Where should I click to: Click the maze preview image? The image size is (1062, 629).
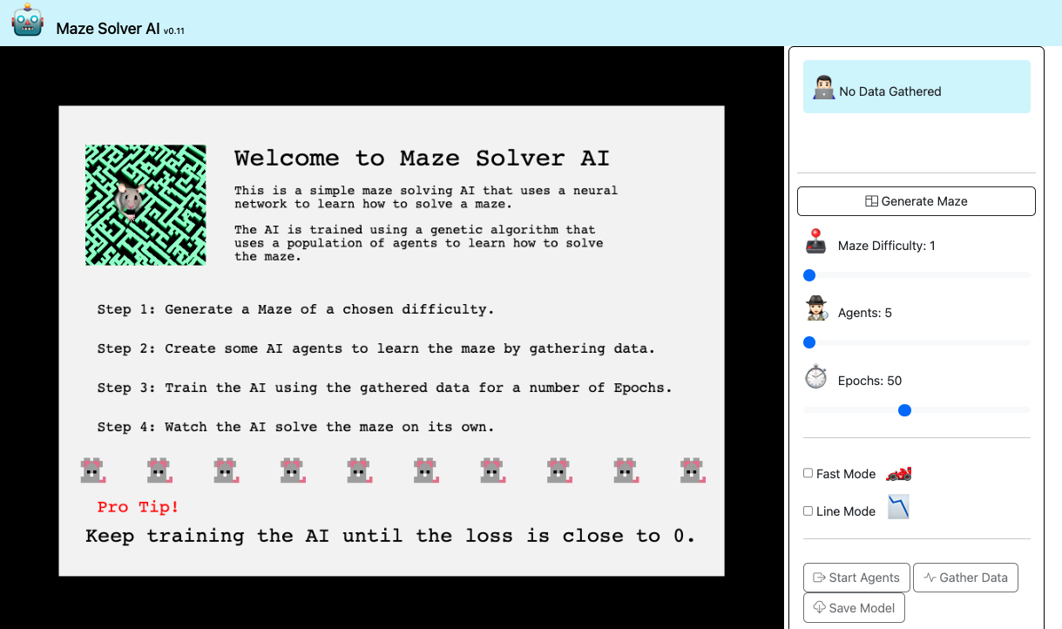(145, 204)
